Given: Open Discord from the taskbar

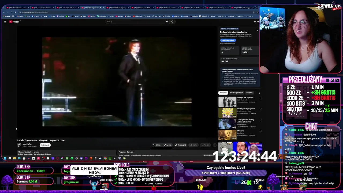Looking at the screenshot, I should (81, 158).
